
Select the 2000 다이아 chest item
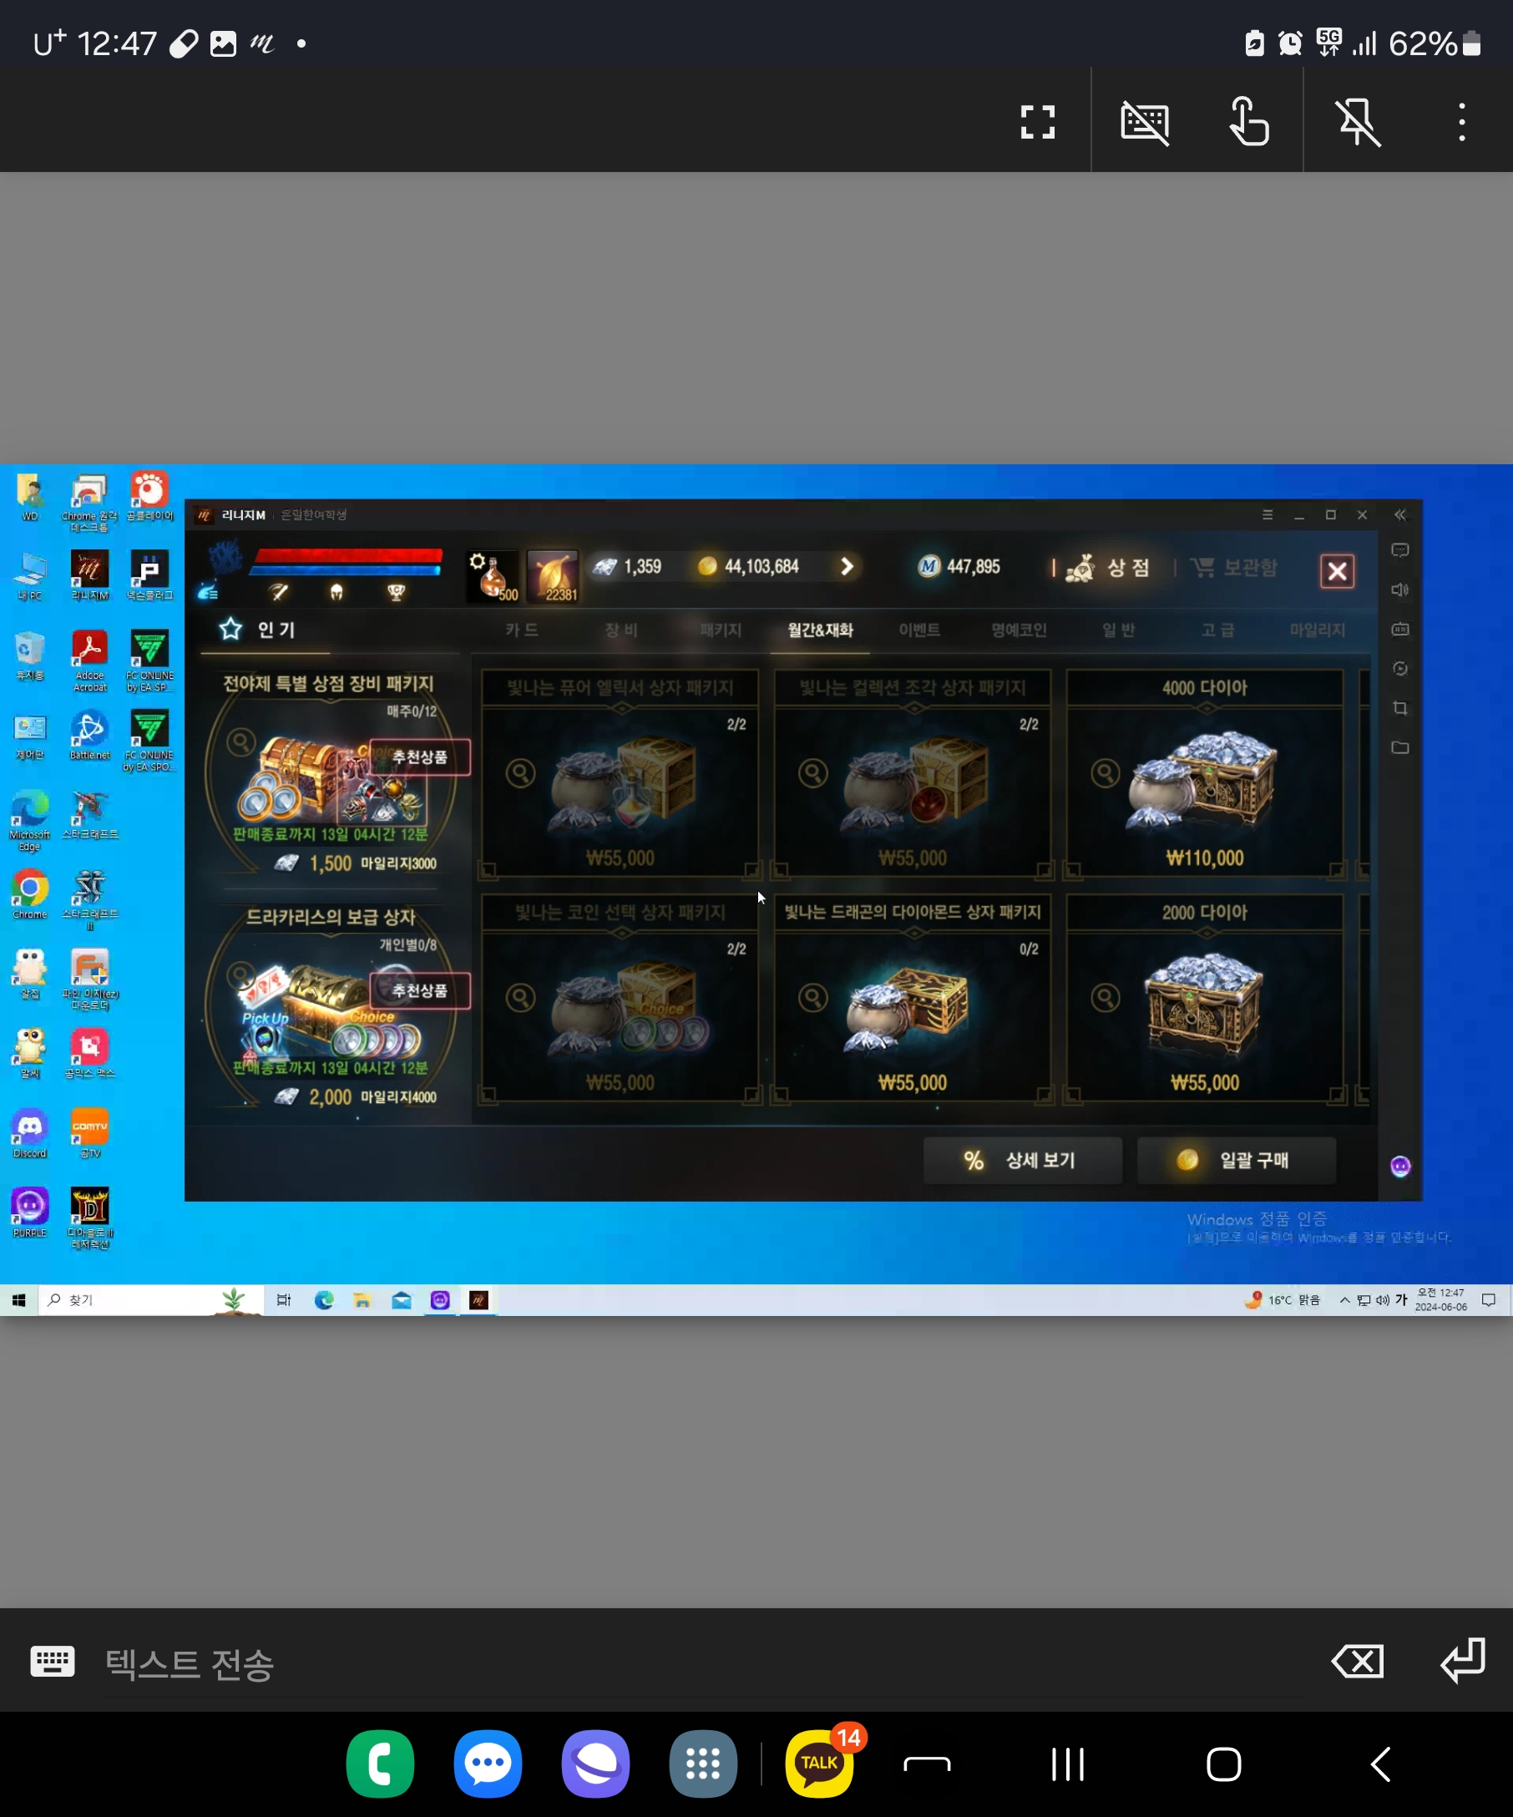pyautogui.click(x=1204, y=1004)
